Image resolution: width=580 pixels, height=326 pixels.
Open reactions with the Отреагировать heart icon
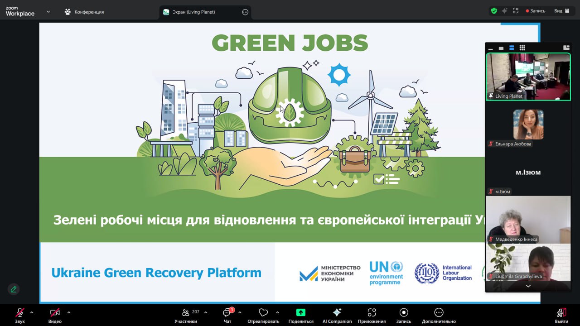[x=263, y=315]
